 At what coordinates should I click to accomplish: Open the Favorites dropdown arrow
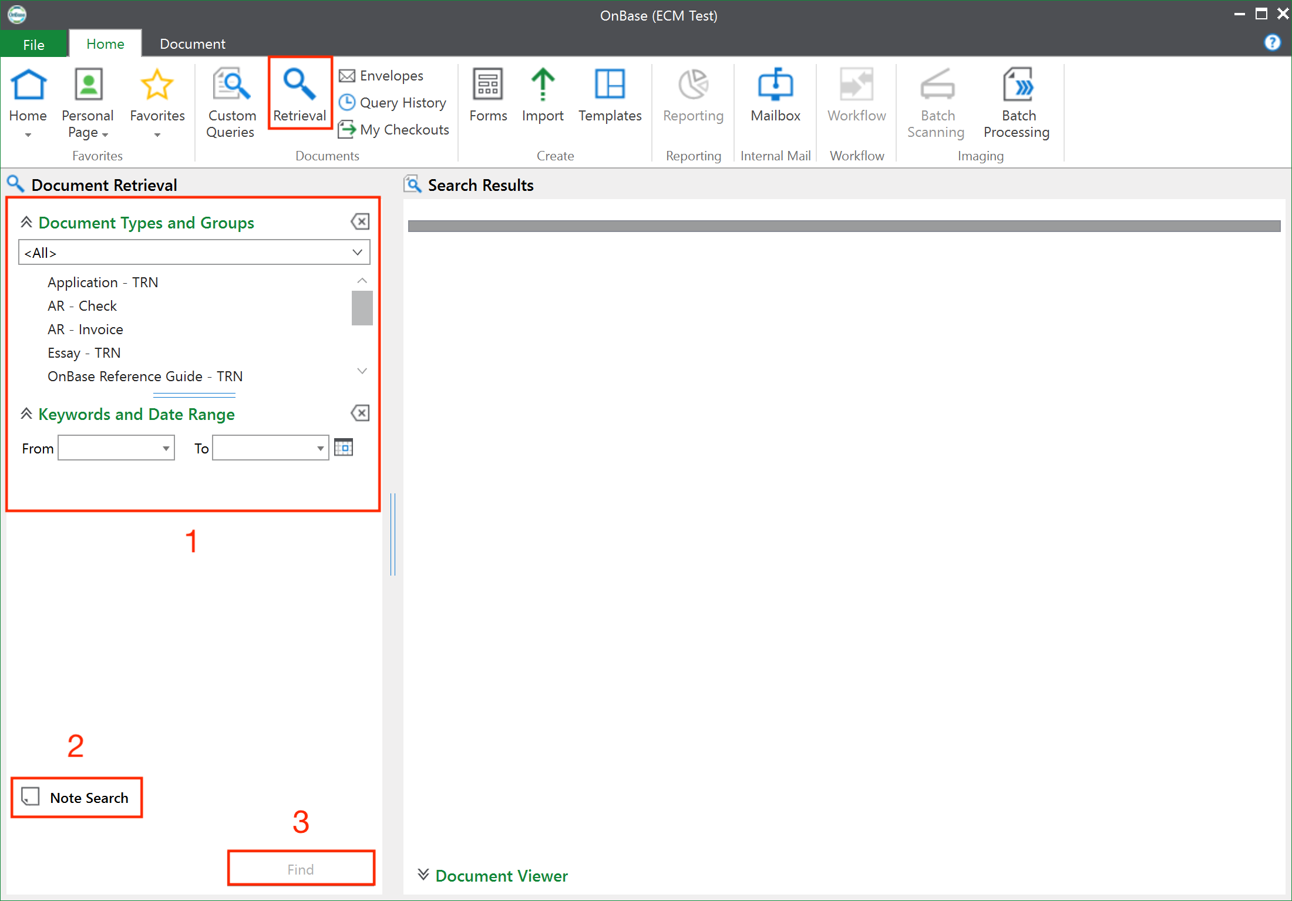click(157, 135)
